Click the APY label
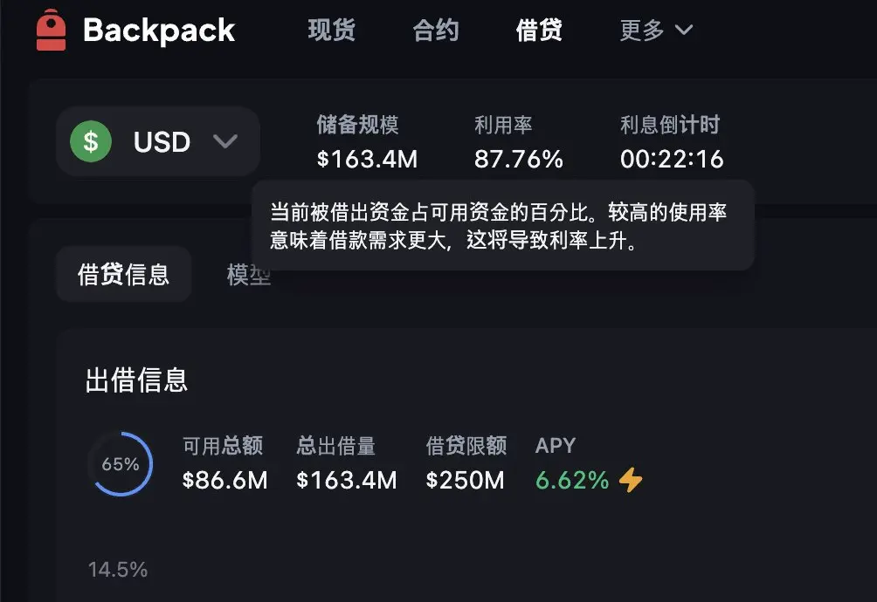877x602 pixels. [x=556, y=446]
